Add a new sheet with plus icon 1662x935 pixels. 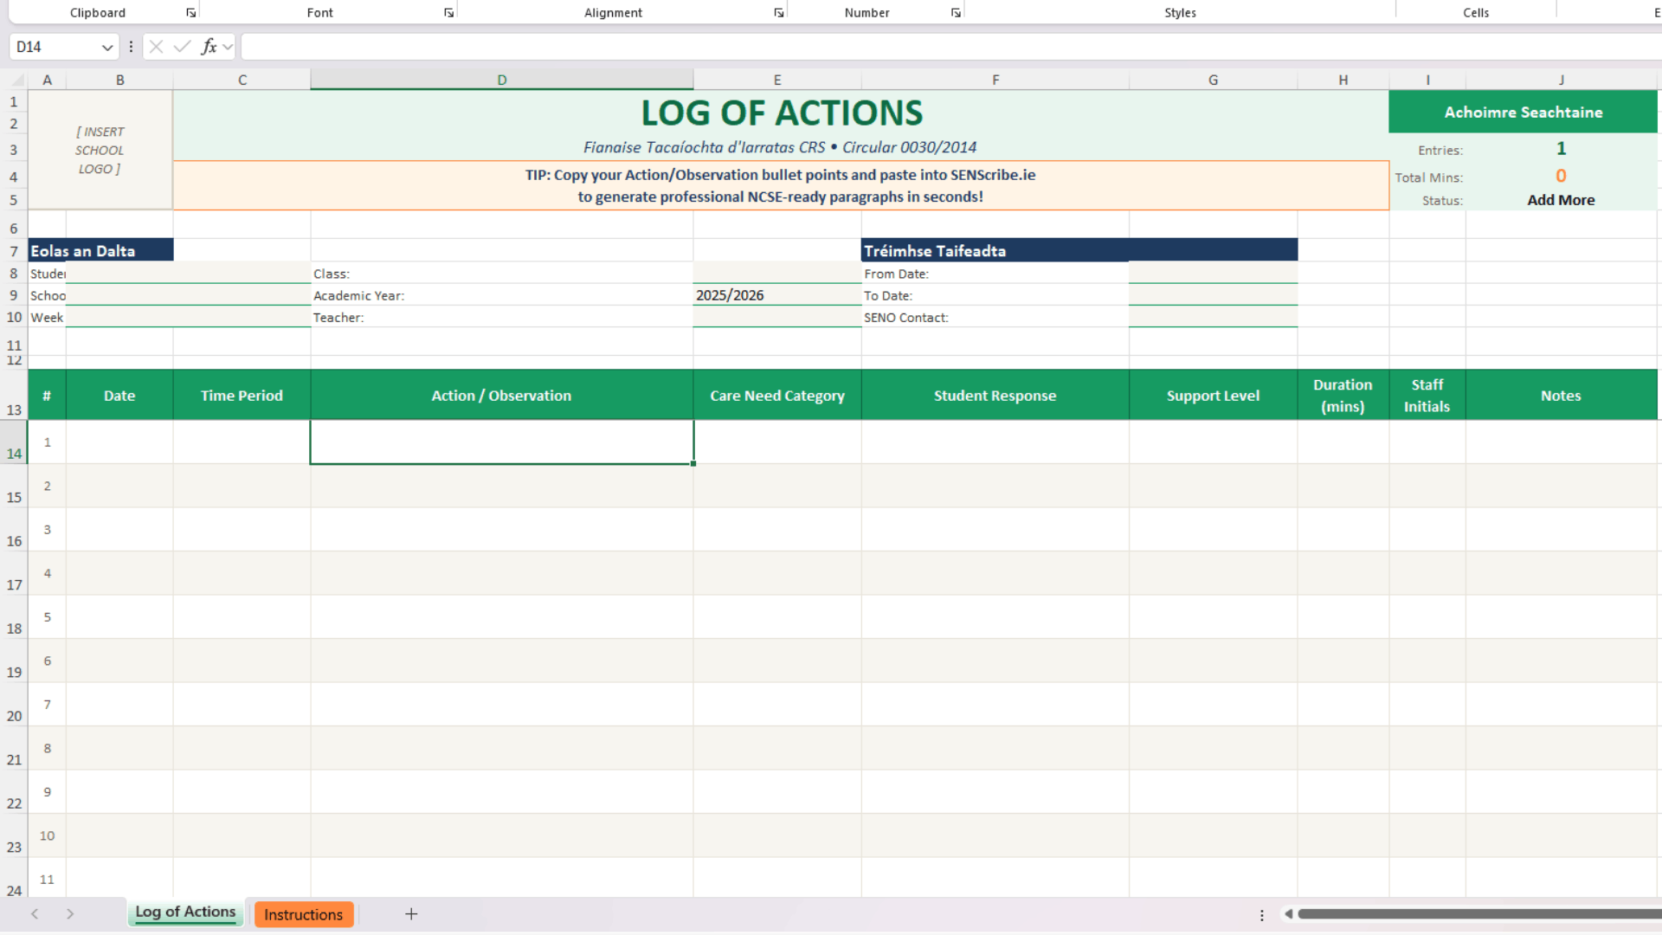pyautogui.click(x=411, y=914)
